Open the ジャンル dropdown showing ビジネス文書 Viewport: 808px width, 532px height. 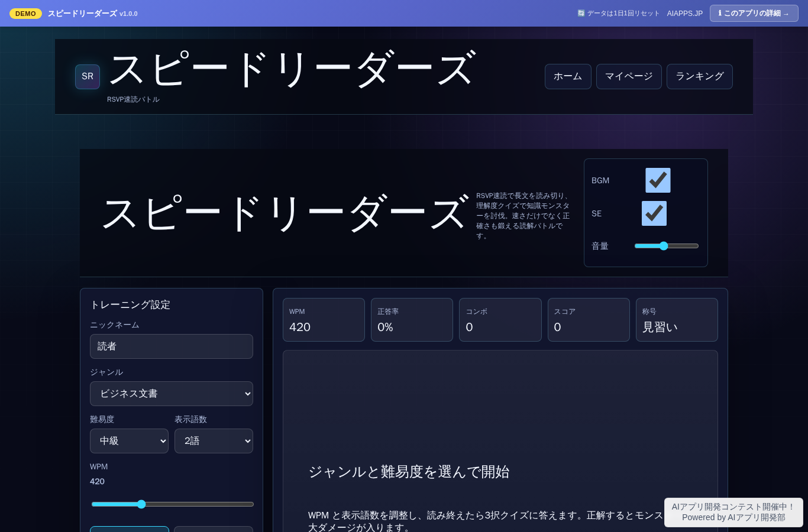[172, 394]
